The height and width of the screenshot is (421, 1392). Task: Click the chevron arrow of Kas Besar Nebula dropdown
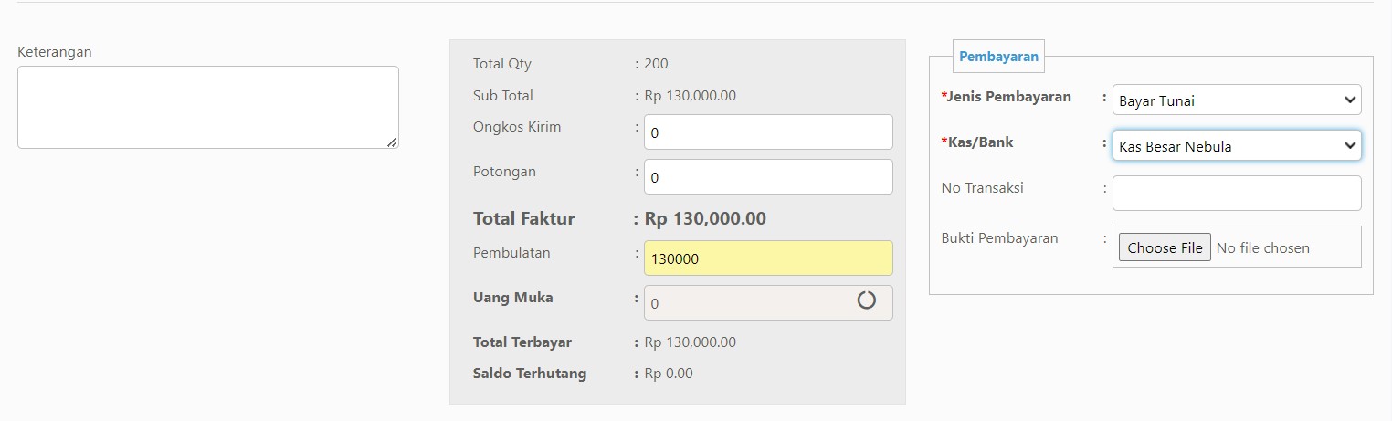click(1350, 145)
